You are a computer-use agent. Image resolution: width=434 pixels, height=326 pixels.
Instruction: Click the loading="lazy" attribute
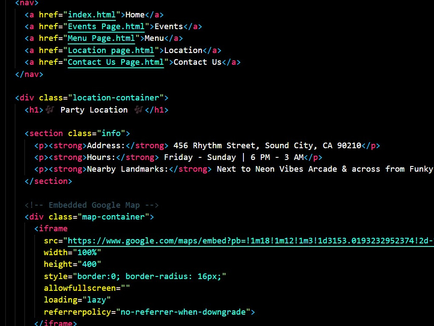pos(77,300)
